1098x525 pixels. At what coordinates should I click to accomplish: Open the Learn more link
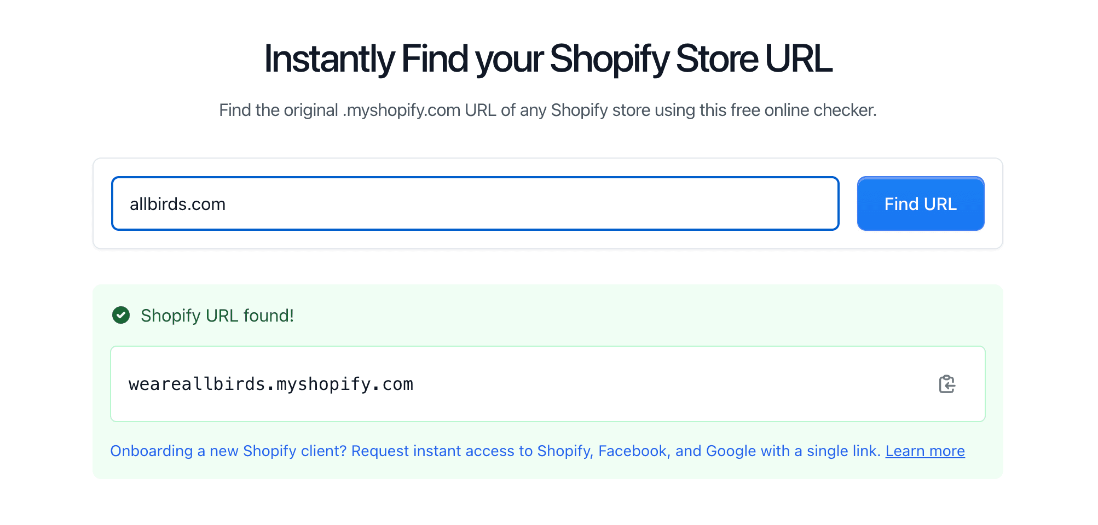click(x=924, y=451)
